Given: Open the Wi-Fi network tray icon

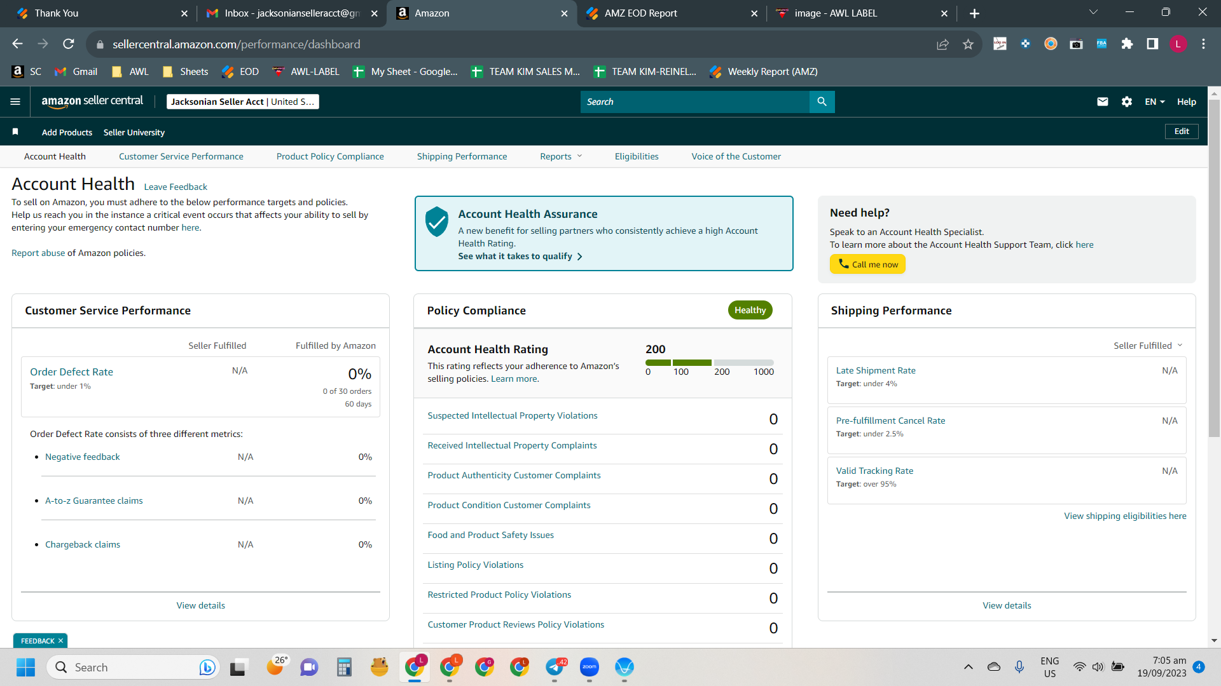Looking at the screenshot, I should (1079, 667).
